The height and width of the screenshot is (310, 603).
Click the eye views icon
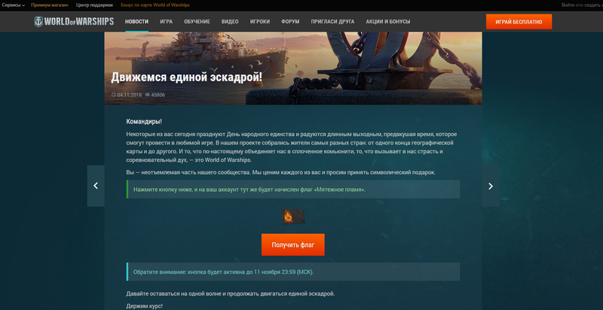click(148, 95)
